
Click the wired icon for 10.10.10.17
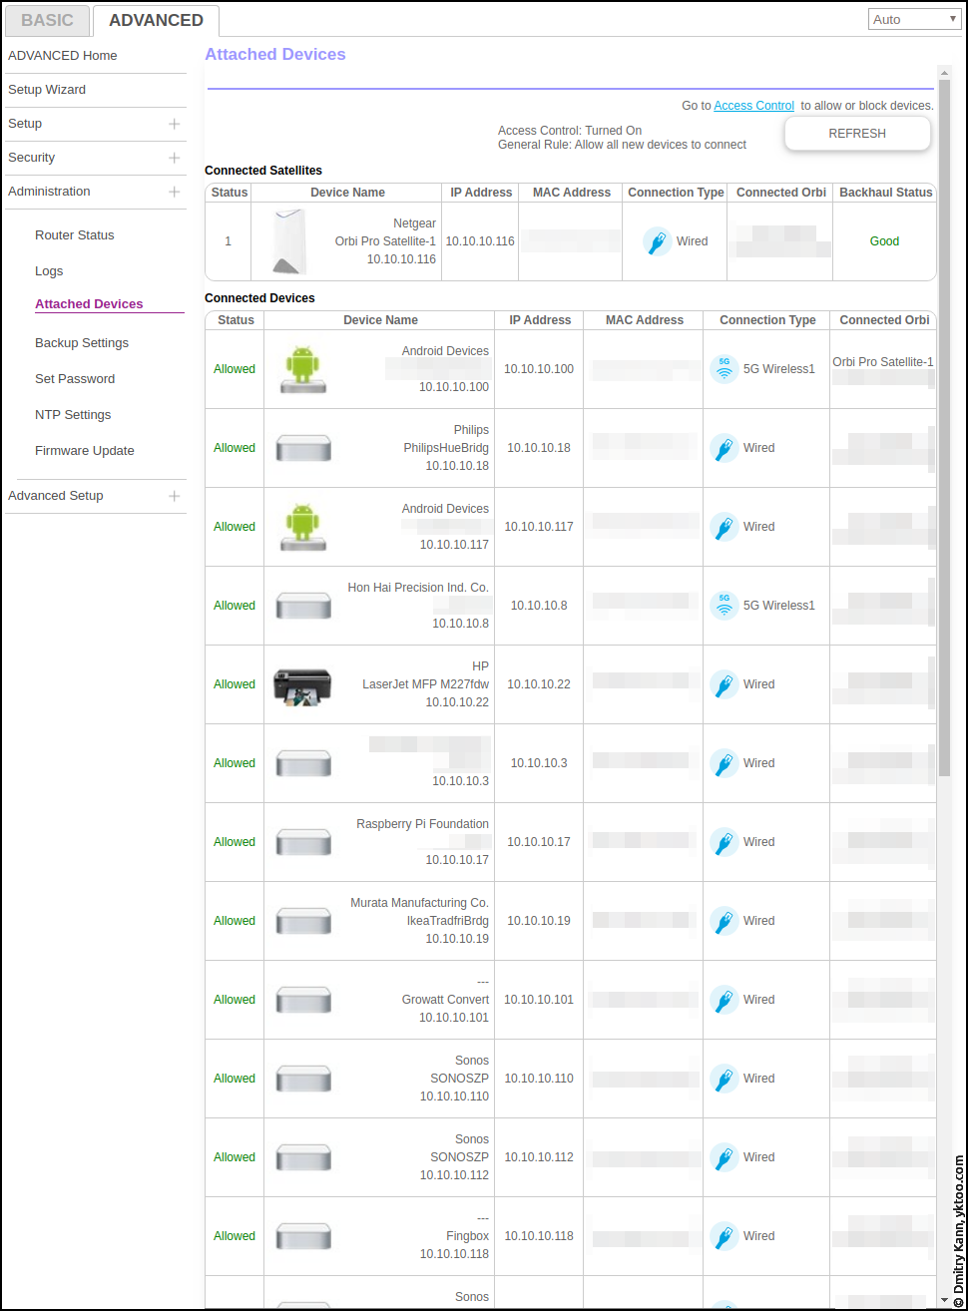click(x=724, y=842)
